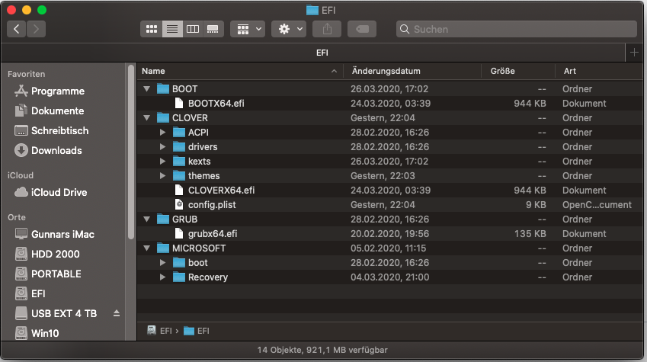Select the MICROSOFT folder icon
This screenshot has height=362, width=647.
163,248
